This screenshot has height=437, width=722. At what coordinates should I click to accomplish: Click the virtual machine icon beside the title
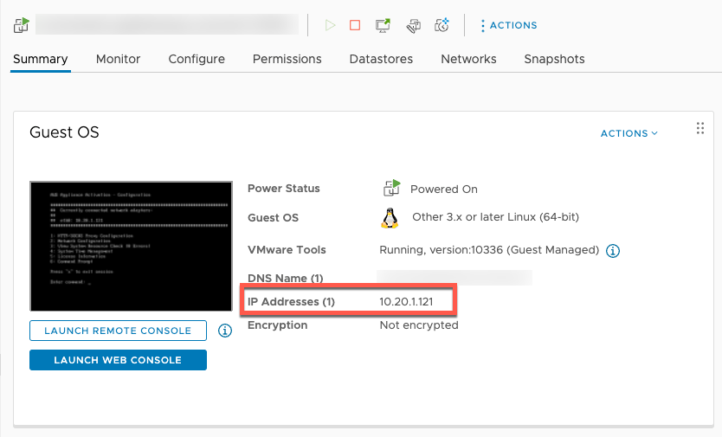(22, 25)
